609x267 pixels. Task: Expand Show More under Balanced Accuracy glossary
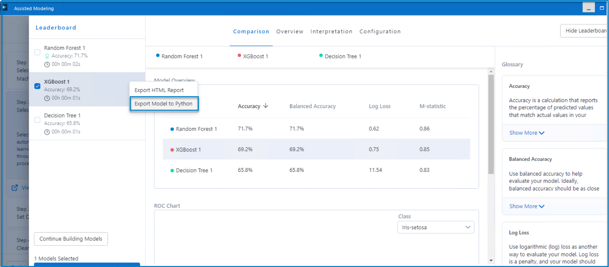tap(526, 206)
